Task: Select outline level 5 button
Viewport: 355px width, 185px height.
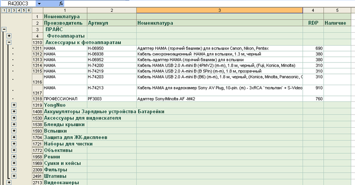Action: 24,10
